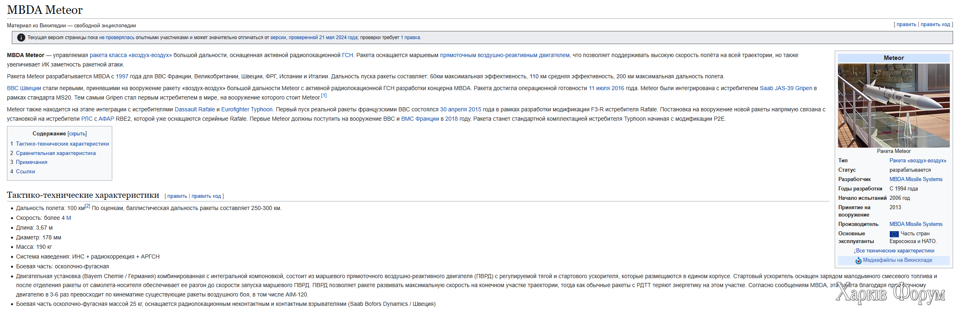Click 'править' beside the Тактико-технические характеристики heading
Viewport: 960px width, 314px height.
click(177, 196)
